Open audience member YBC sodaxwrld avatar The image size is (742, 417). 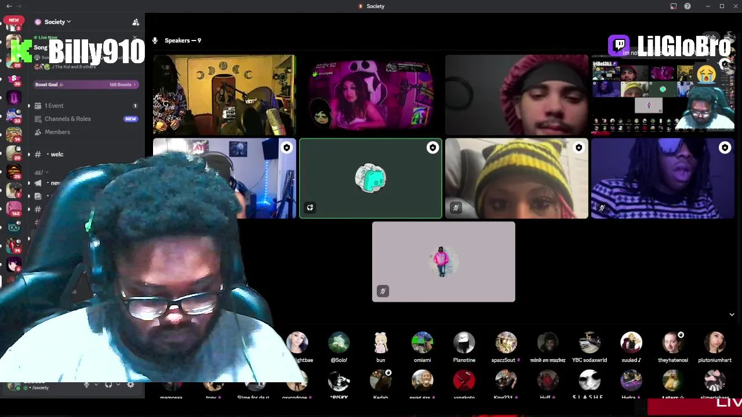tap(590, 342)
